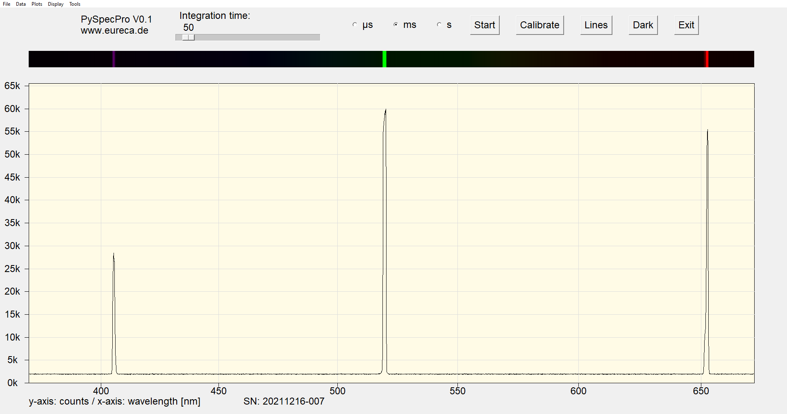Click the 35k y-axis label
The image size is (787, 414).
coord(12,223)
